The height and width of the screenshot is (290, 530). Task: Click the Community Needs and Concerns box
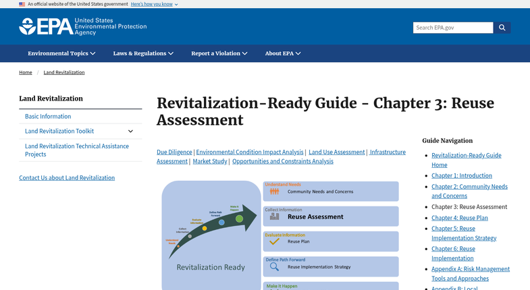(x=331, y=192)
